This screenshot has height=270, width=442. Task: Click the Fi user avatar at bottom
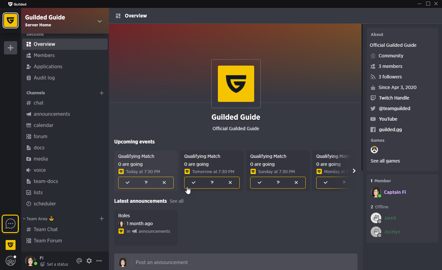click(31, 261)
